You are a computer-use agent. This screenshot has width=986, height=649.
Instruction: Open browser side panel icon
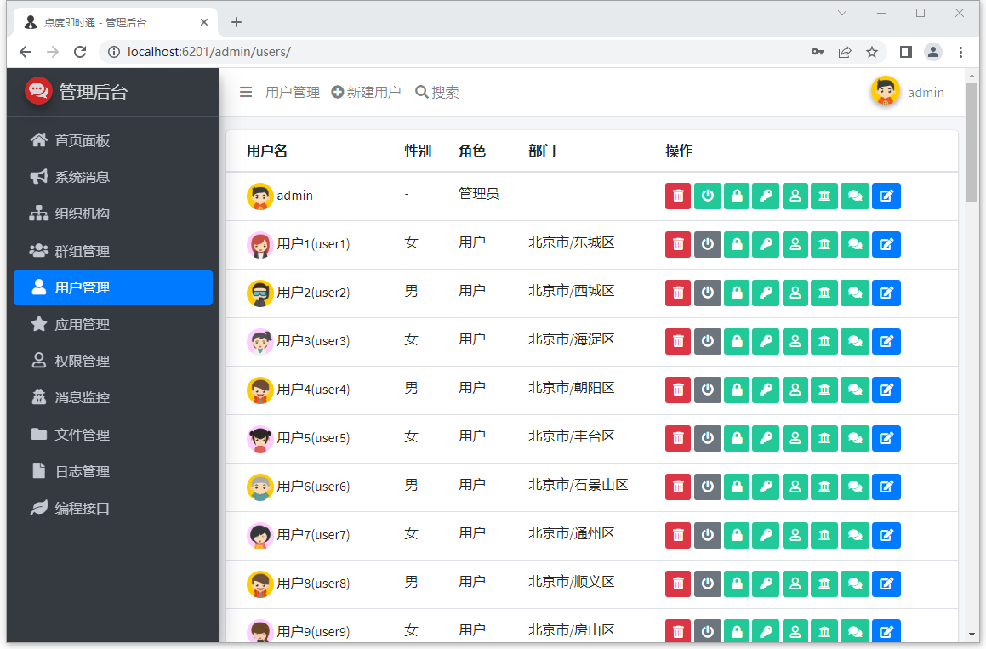tap(905, 52)
